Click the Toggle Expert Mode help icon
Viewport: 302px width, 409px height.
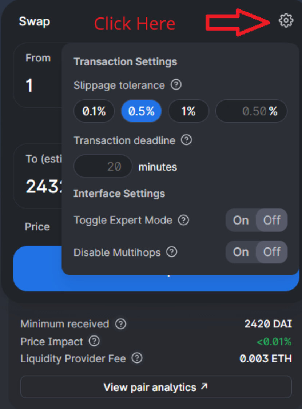[184, 220]
